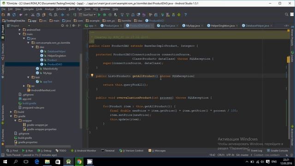
Task: Click the Save All toolbar icon
Action: coord(9,15)
